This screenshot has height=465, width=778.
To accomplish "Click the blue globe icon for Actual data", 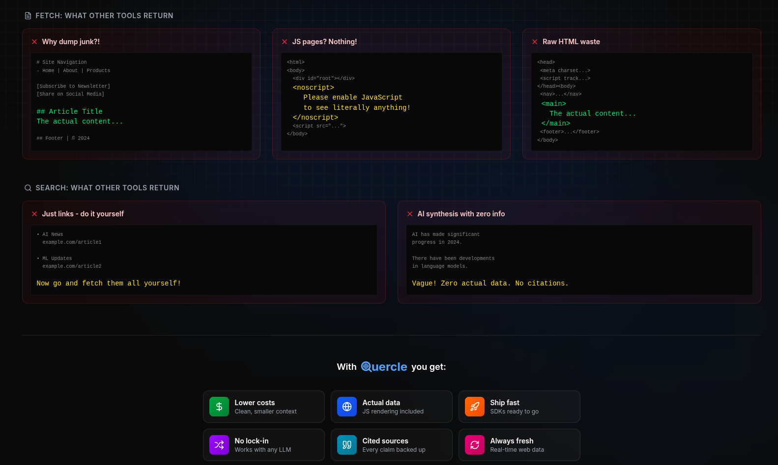I will click(347, 407).
